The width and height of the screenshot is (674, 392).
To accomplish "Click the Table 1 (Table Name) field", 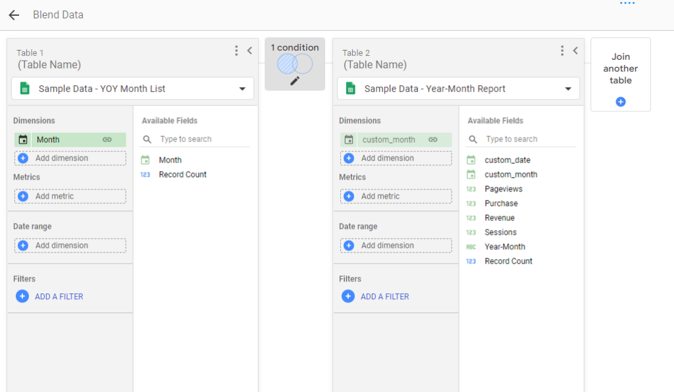I will click(49, 65).
